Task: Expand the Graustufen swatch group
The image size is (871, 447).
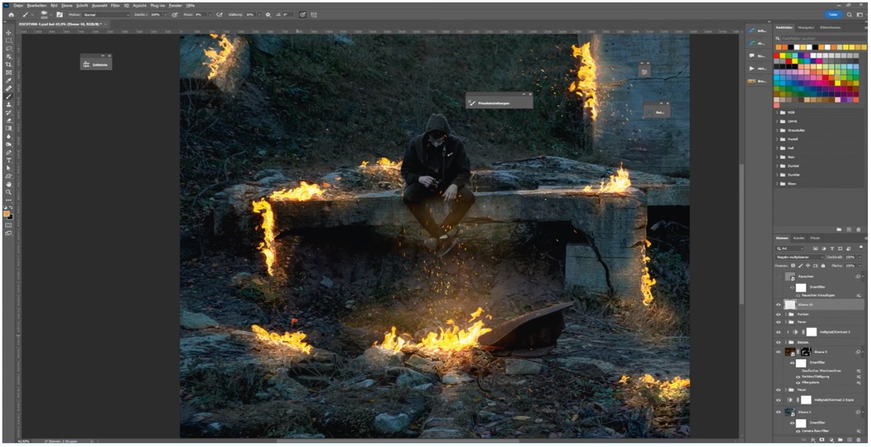Action: tap(777, 130)
